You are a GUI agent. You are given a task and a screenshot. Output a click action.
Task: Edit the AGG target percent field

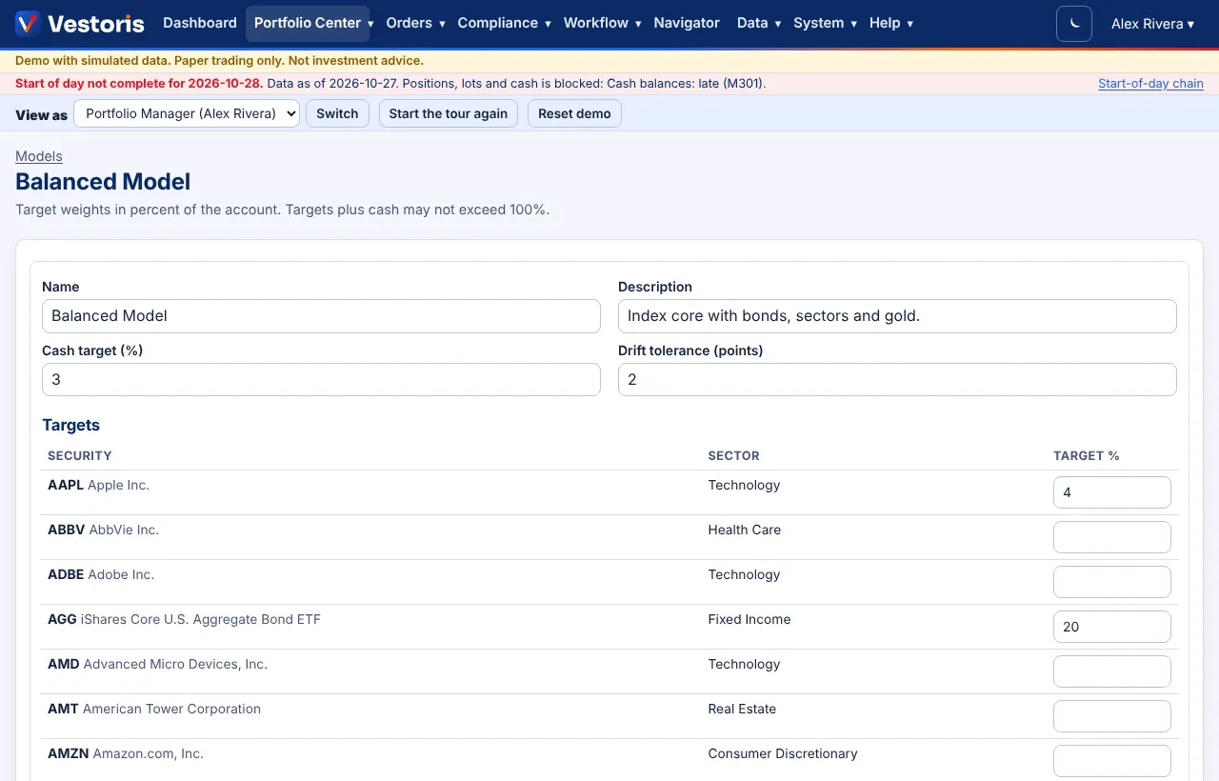tap(1111, 627)
